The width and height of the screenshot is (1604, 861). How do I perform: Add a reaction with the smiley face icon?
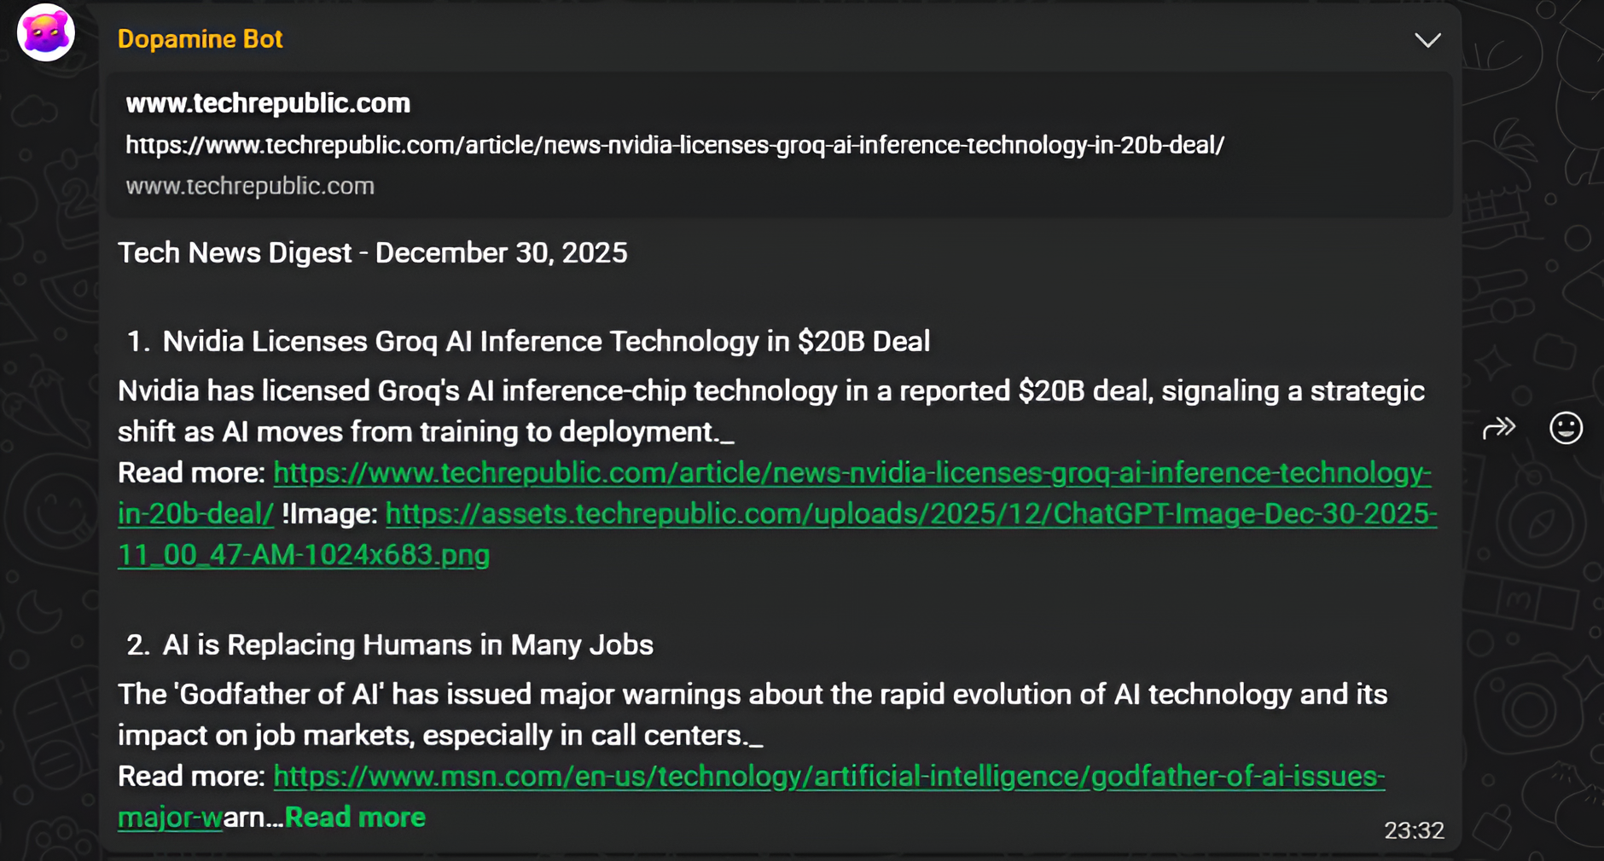tap(1567, 429)
